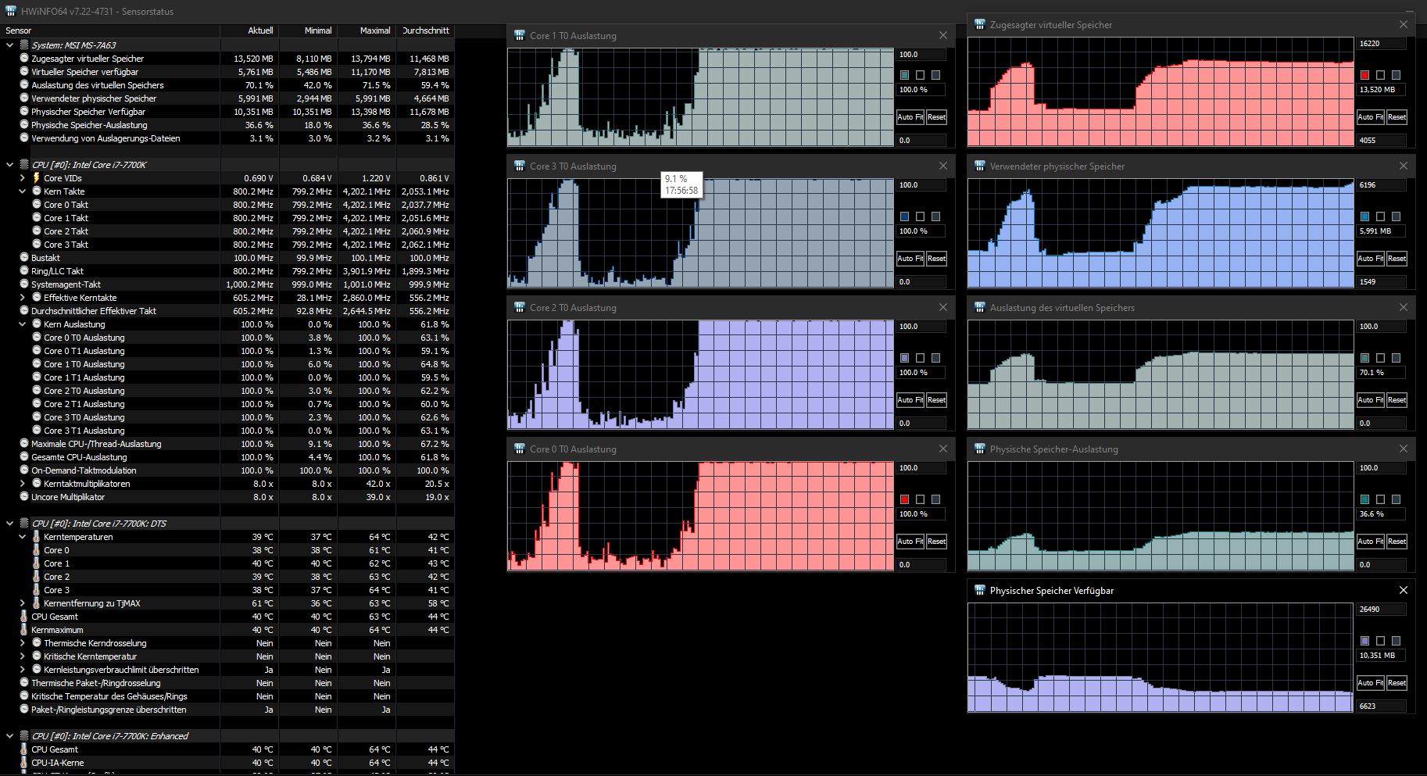Click the title icon of the Verwendeter physischer Speicher graph
The width and height of the screenshot is (1427, 776).
click(x=979, y=166)
